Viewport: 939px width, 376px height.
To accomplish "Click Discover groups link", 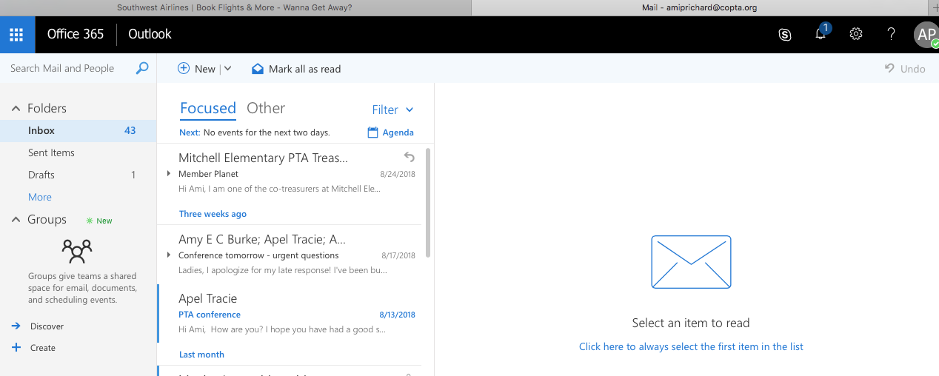I will pos(47,326).
